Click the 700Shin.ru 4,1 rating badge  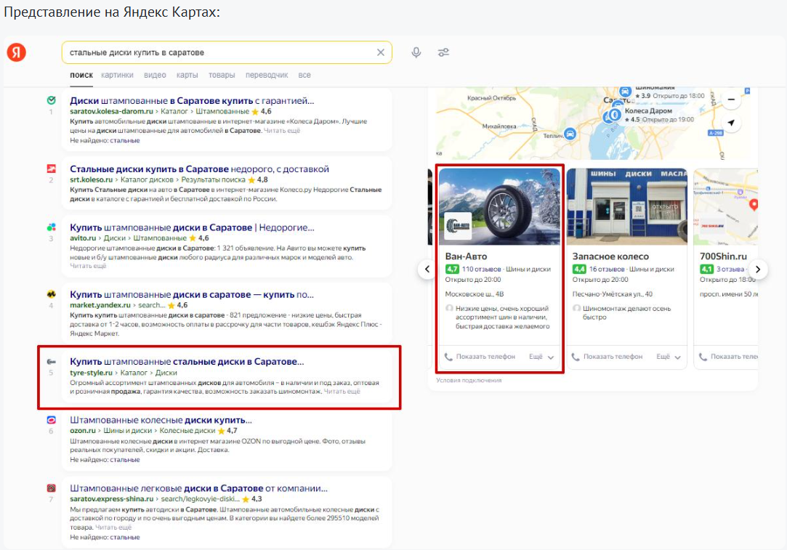pyautogui.click(x=706, y=269)
